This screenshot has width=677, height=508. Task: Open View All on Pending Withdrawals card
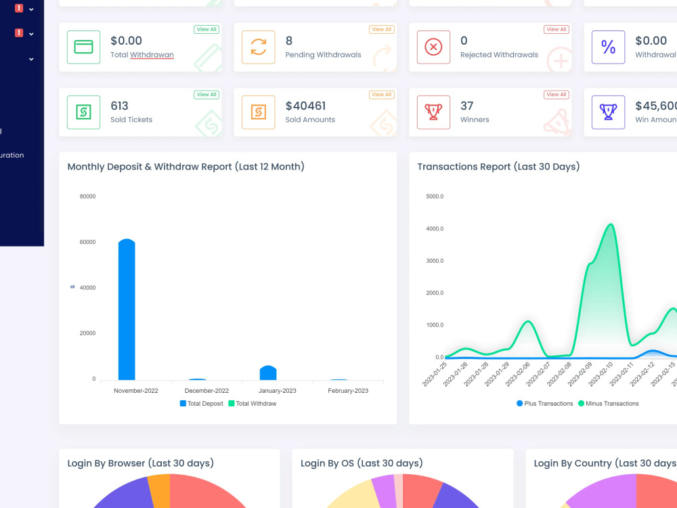point(382,29)
